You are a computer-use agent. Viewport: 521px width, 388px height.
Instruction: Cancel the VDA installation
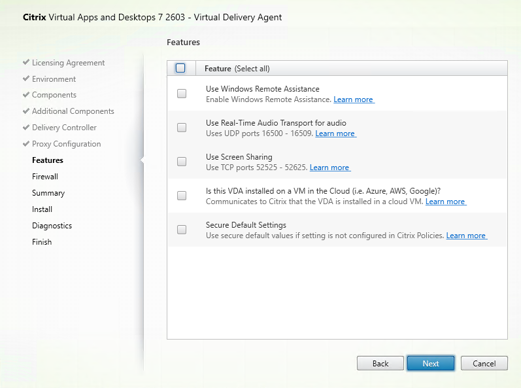484,363
